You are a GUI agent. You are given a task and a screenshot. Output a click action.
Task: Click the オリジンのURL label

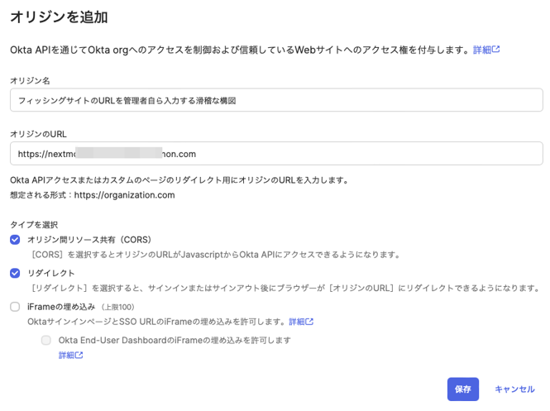[38, 134]
